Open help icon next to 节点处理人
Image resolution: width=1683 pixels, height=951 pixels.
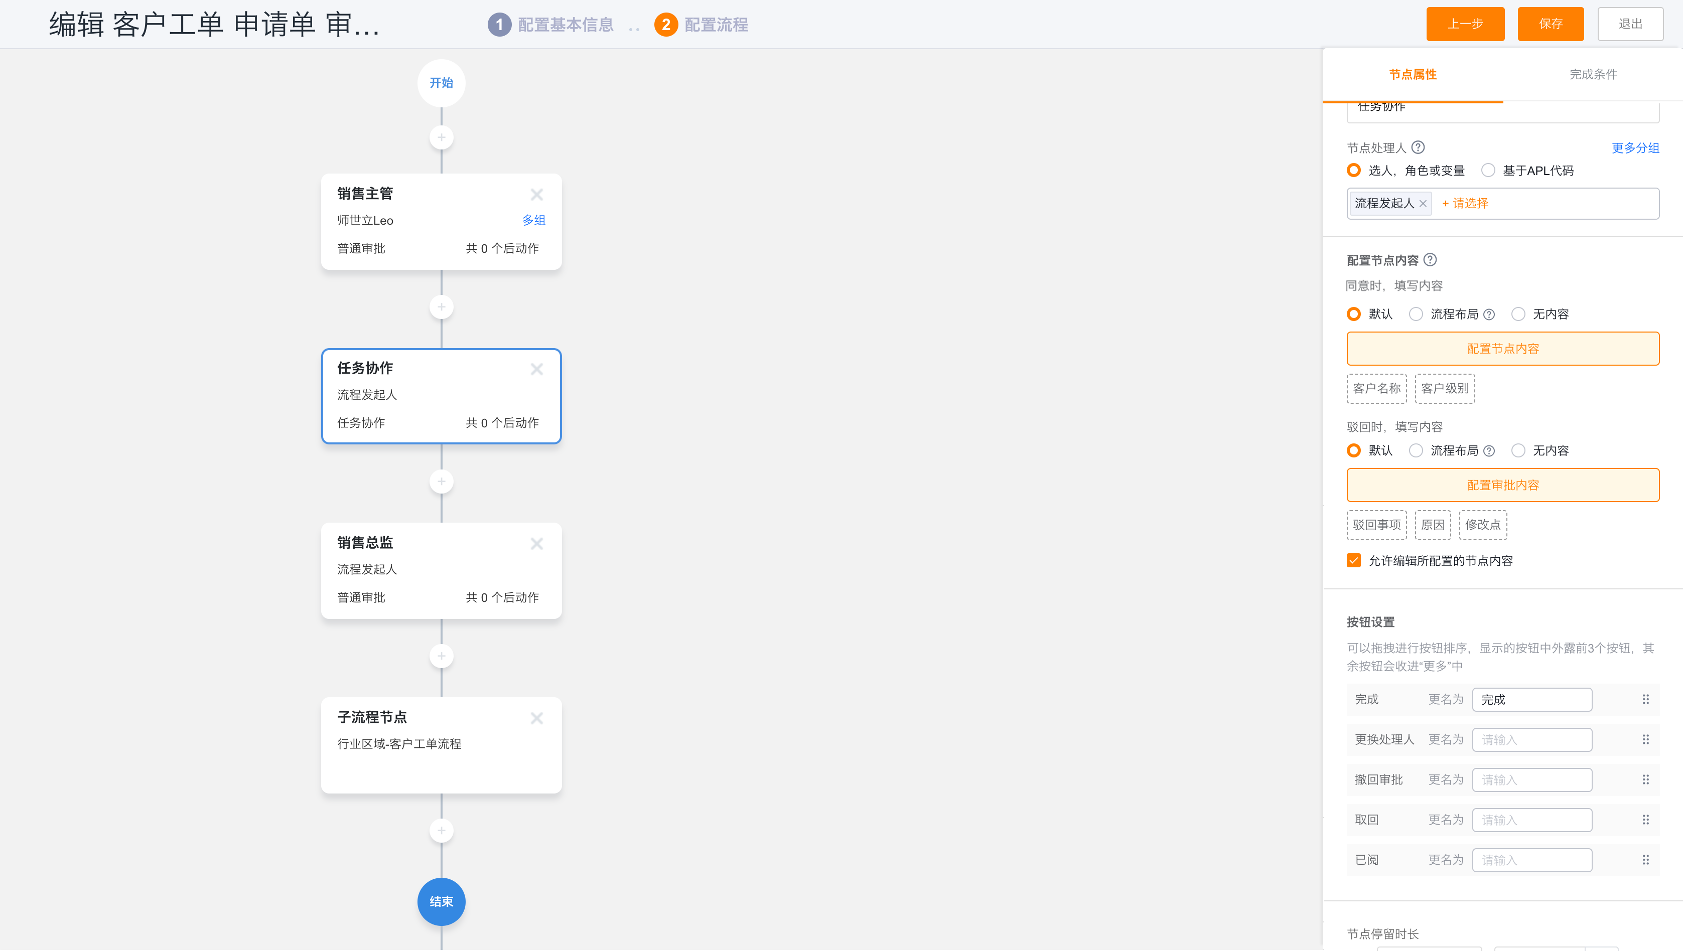[x=1418, y=147]
